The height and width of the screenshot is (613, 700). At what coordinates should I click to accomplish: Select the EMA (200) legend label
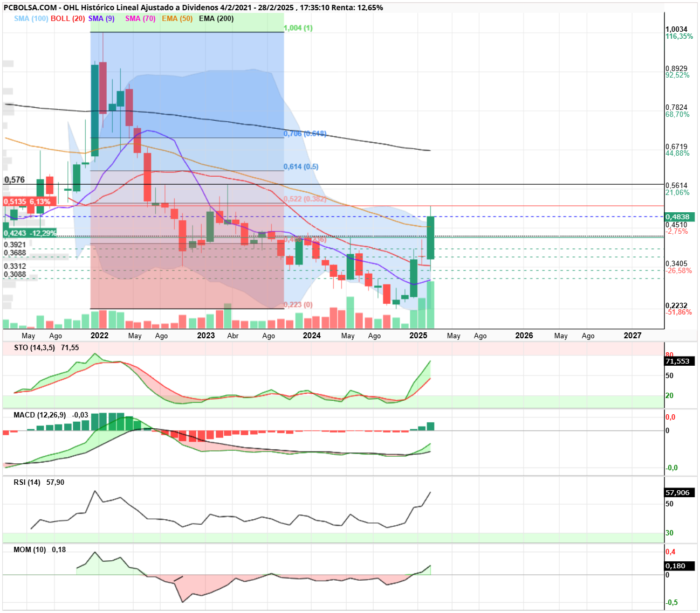tap(216, 18)
